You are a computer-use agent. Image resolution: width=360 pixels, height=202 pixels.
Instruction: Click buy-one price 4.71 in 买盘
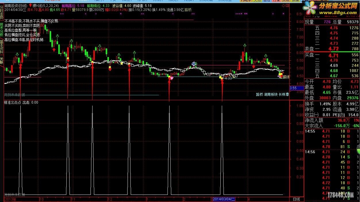pos(334,55)
